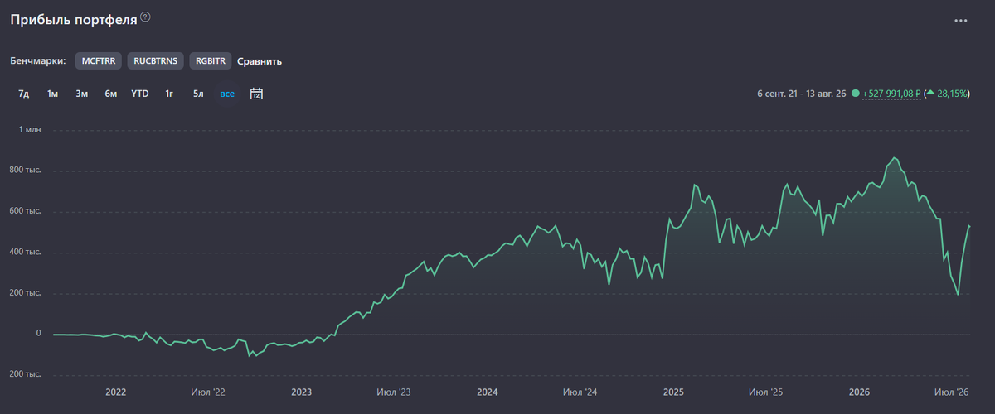The width and height of the screenshot is (995, 414).
Task: Select the YTD period
Action: click(x=140, y=94)
